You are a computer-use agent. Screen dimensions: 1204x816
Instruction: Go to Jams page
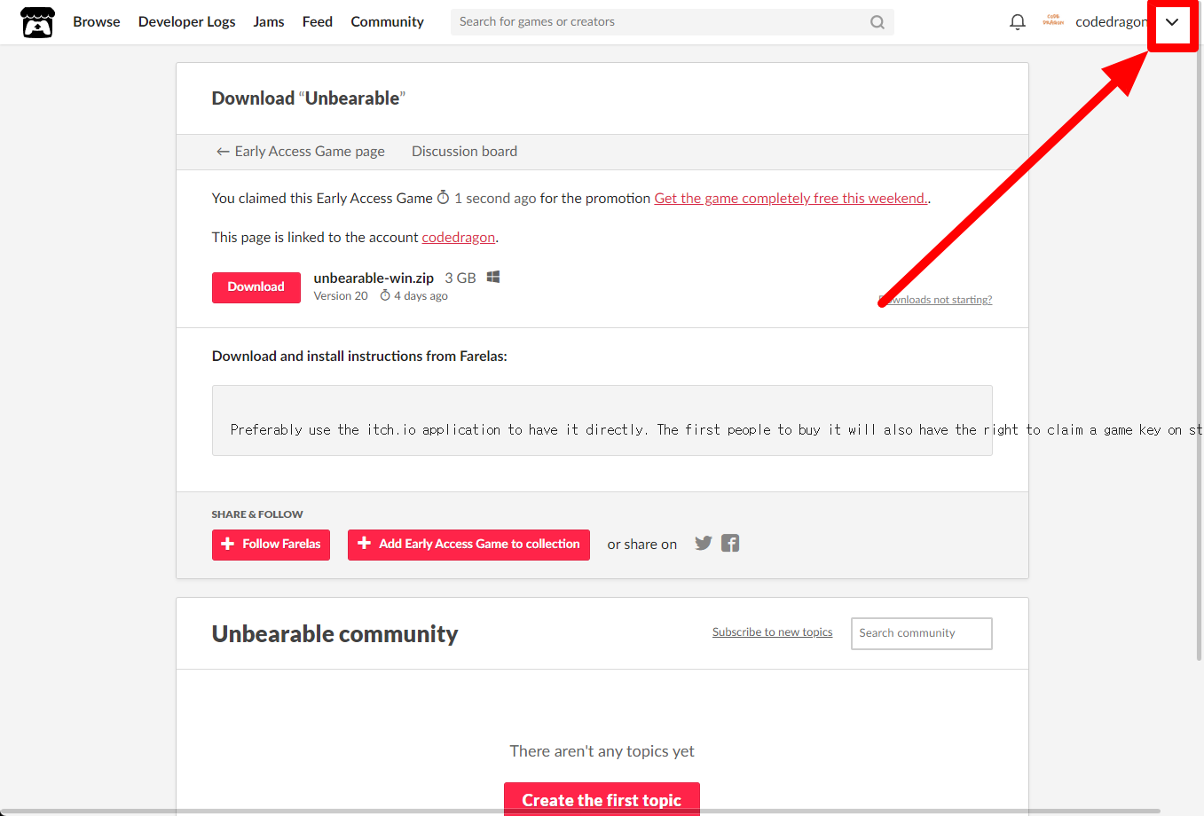pos(269,22)
